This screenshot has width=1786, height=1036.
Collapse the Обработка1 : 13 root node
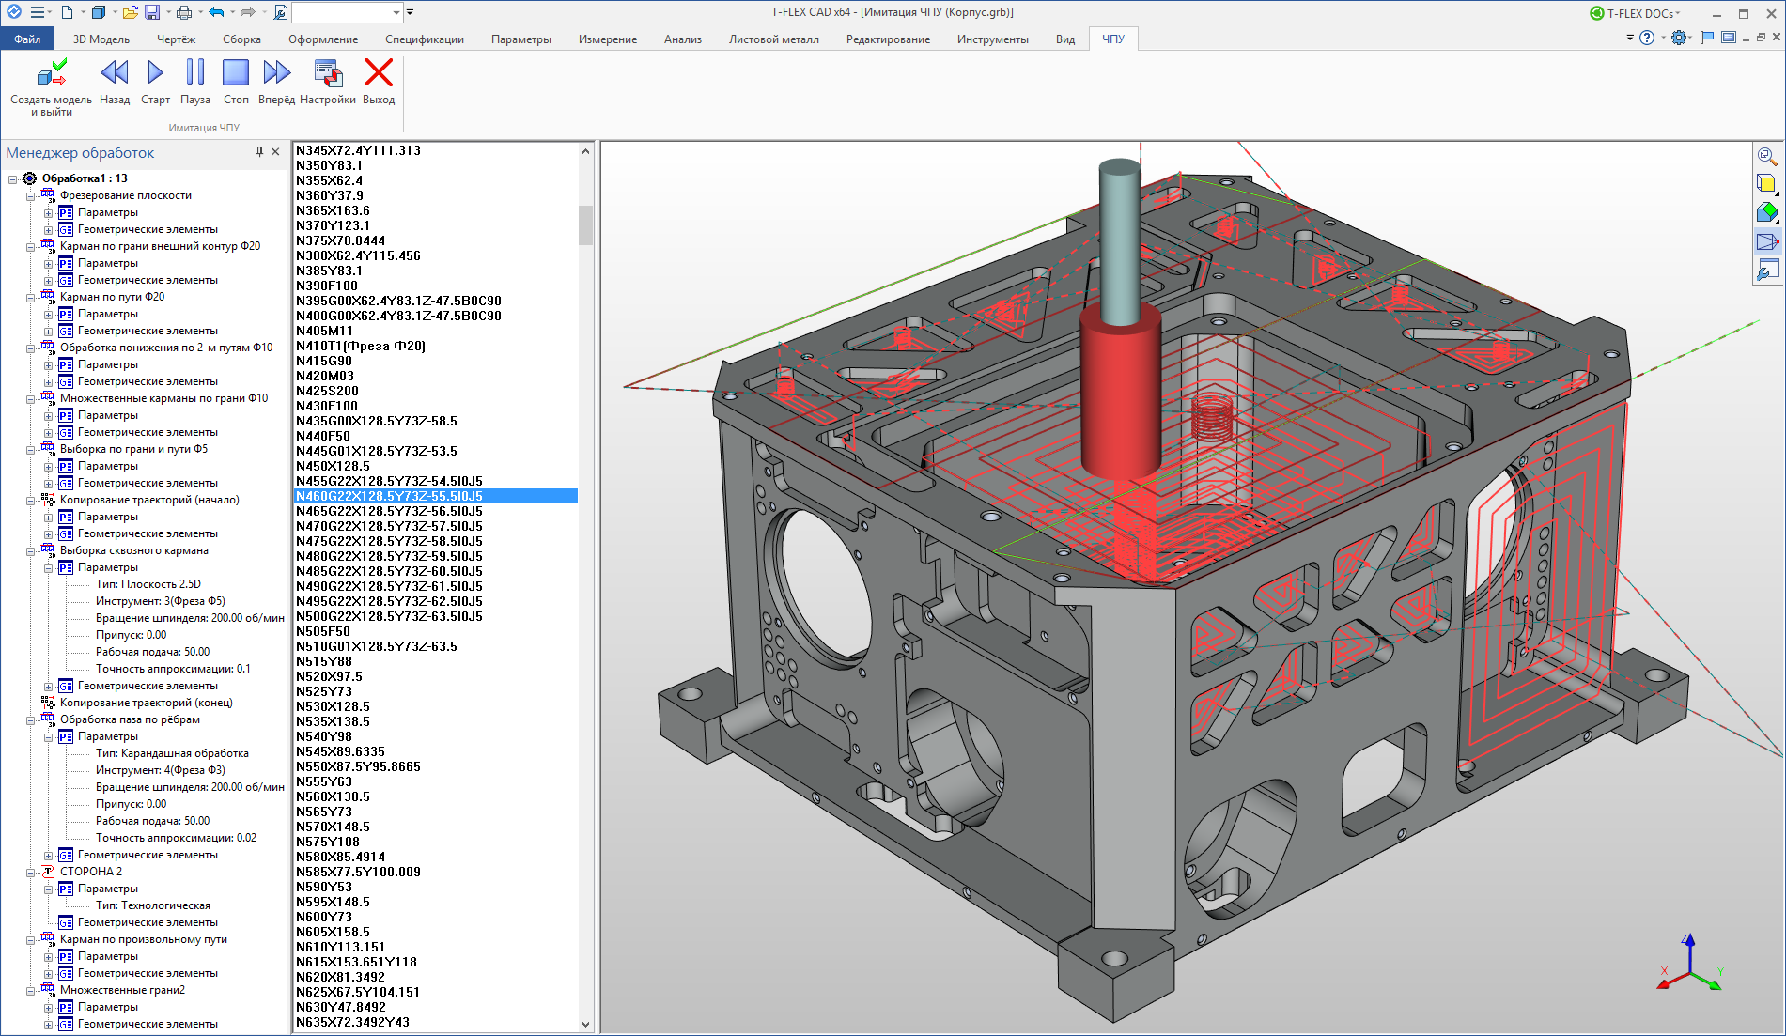(12, 178)
